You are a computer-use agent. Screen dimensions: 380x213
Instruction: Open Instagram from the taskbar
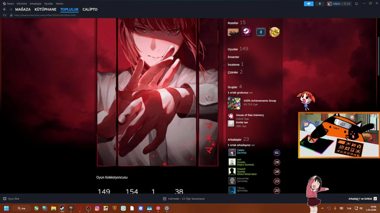click(97, 208)
